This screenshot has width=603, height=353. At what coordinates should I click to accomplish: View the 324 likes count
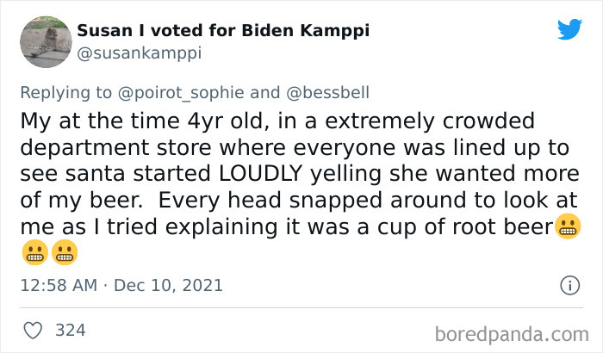pyautogui.click(x=70, y=330)
